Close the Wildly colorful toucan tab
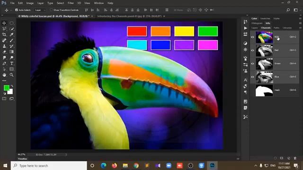Viewport: 303px width, 170px height. (x=92, y=16)
